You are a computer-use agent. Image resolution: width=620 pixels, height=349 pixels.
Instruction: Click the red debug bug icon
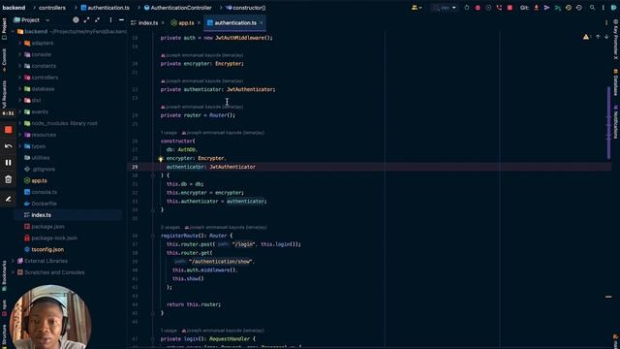click(x=478, y=8)
